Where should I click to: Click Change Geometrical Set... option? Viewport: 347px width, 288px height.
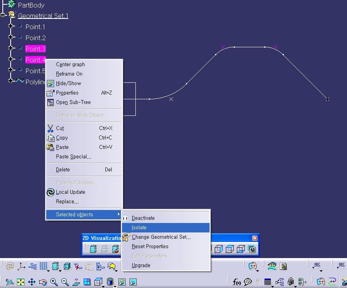161,237
